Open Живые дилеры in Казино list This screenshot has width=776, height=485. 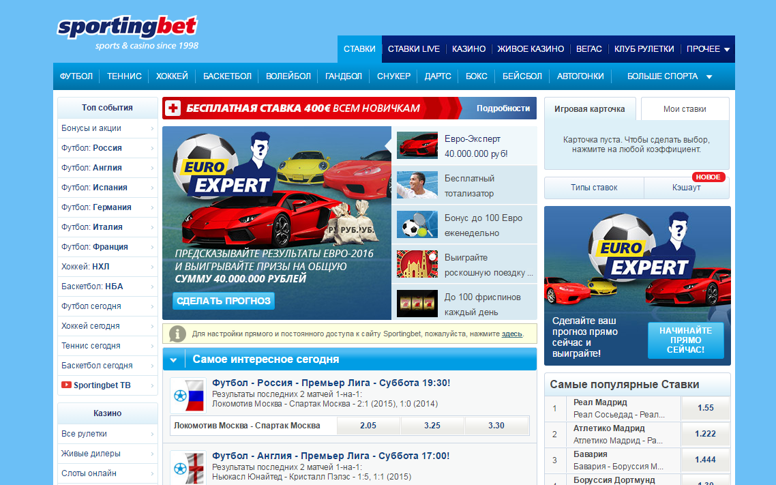click(x=107, y=454)
